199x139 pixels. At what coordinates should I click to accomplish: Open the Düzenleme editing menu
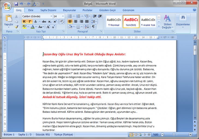click(x=183, y=22)
